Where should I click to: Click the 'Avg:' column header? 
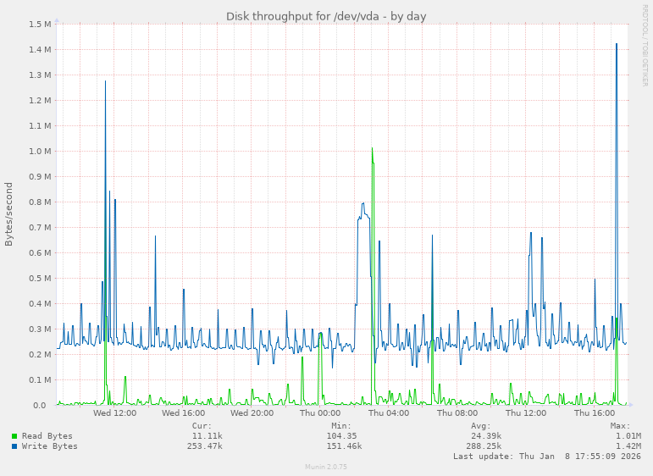point(481,426)
